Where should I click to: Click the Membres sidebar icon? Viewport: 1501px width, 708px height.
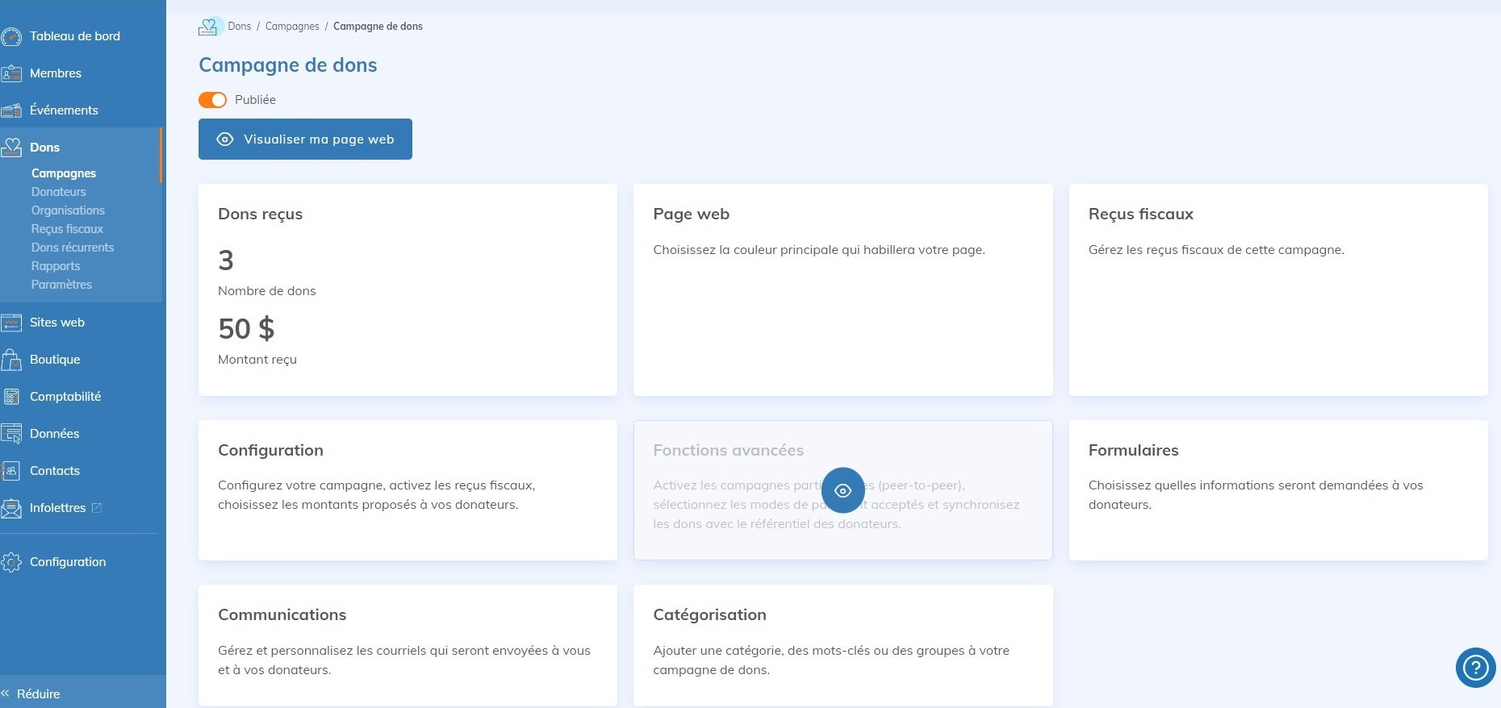[x=11, y=73]
